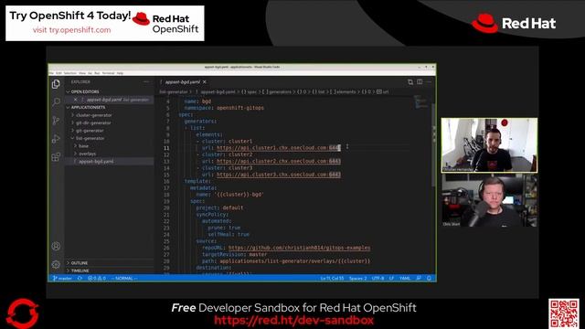Click the NORMAL vim mode status text
The width and height of the screenshot is (585, 329).
[x=124, y=278]
